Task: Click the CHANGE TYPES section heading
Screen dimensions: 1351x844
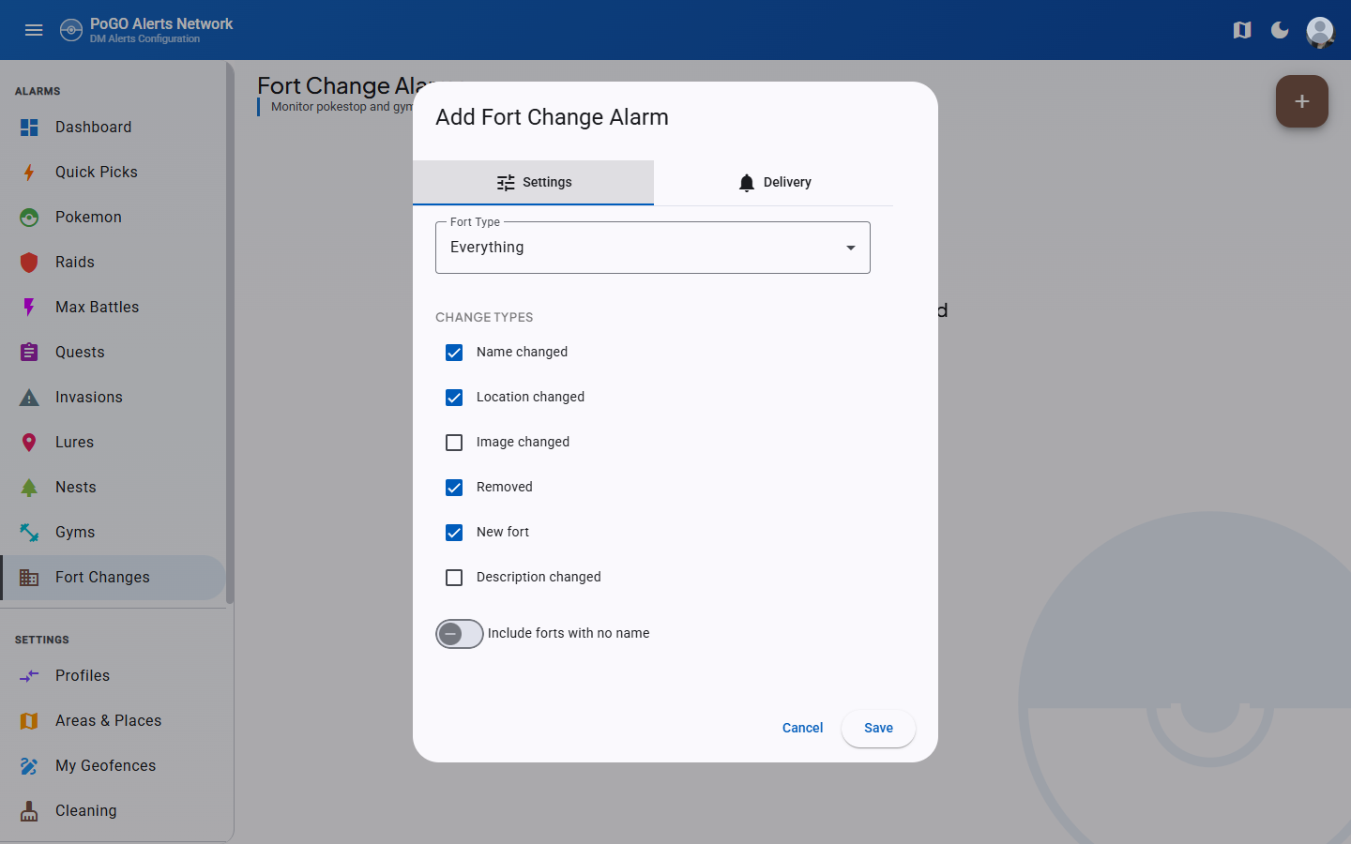Action: tap(484, 317)
